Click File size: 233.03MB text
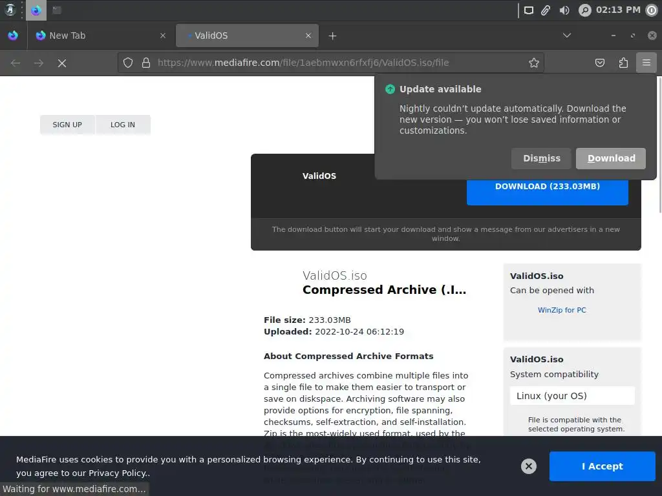 tap(307, 320)
